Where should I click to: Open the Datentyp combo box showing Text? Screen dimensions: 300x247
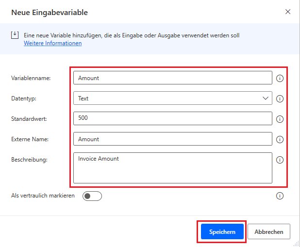(x=165, y=99)
